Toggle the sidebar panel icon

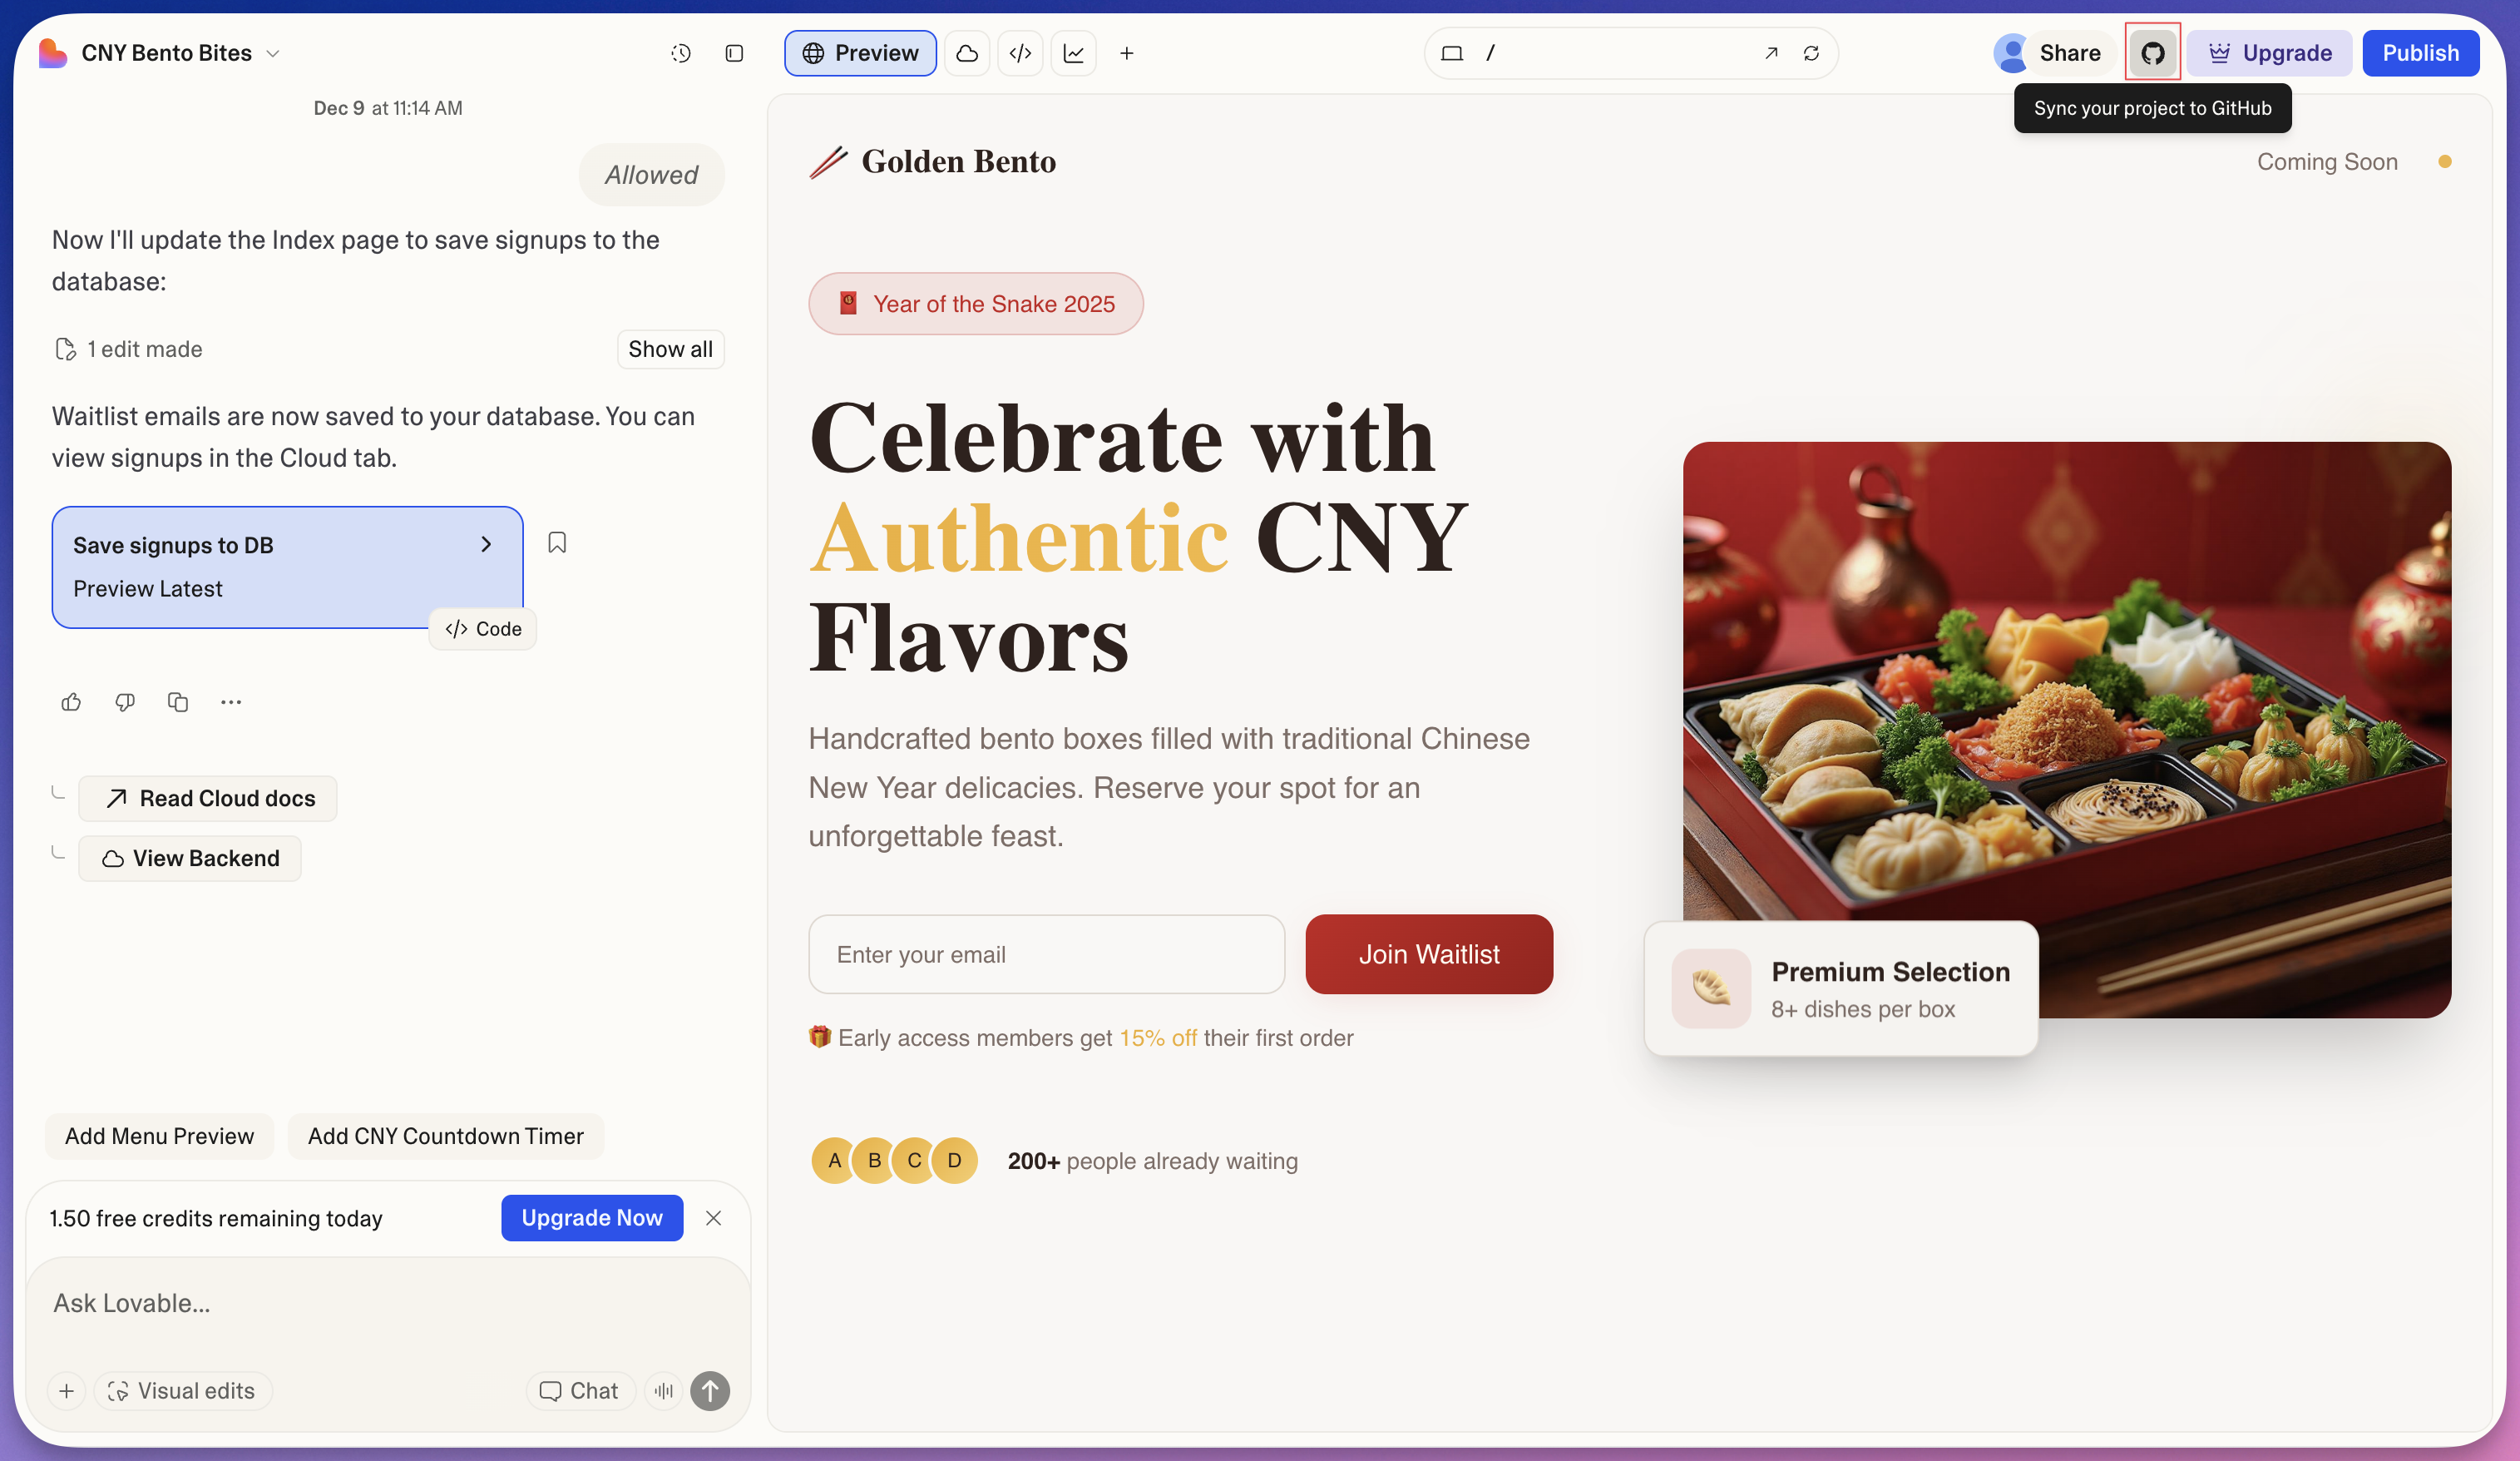click(734, 53)
